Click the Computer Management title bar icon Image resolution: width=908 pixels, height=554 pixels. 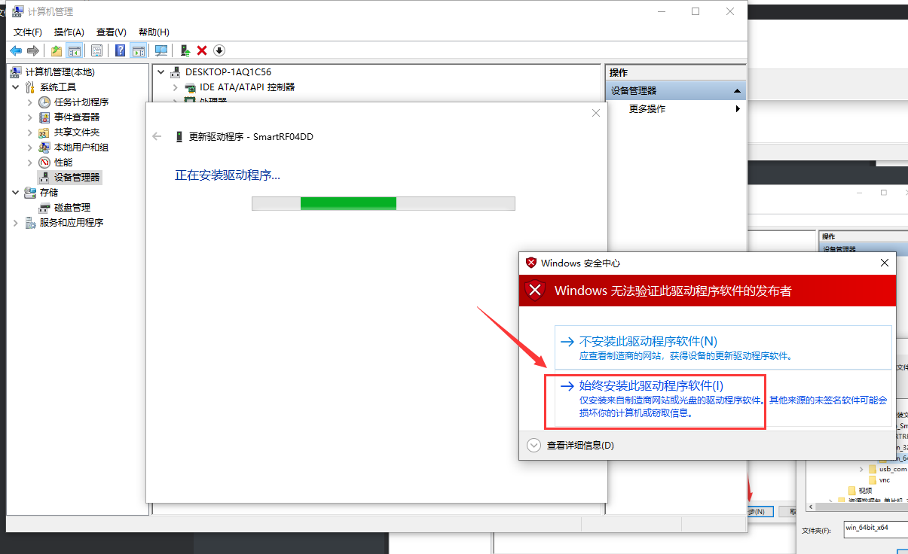17,12
